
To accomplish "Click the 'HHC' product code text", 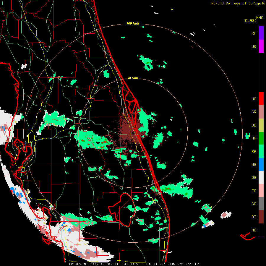I will pos(259,18).
